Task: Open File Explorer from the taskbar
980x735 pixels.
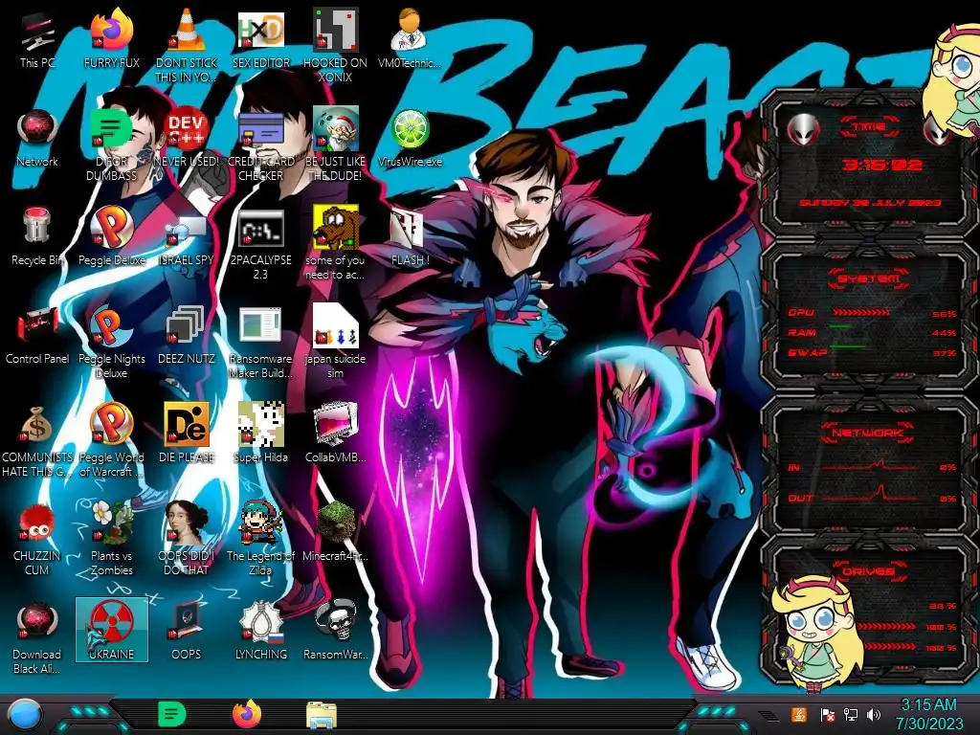Action: 322,716
